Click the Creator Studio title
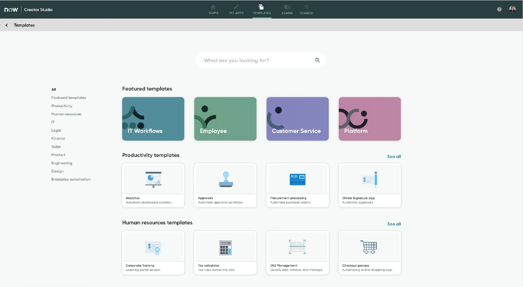The image size is (523, 287). coord(38,10)
